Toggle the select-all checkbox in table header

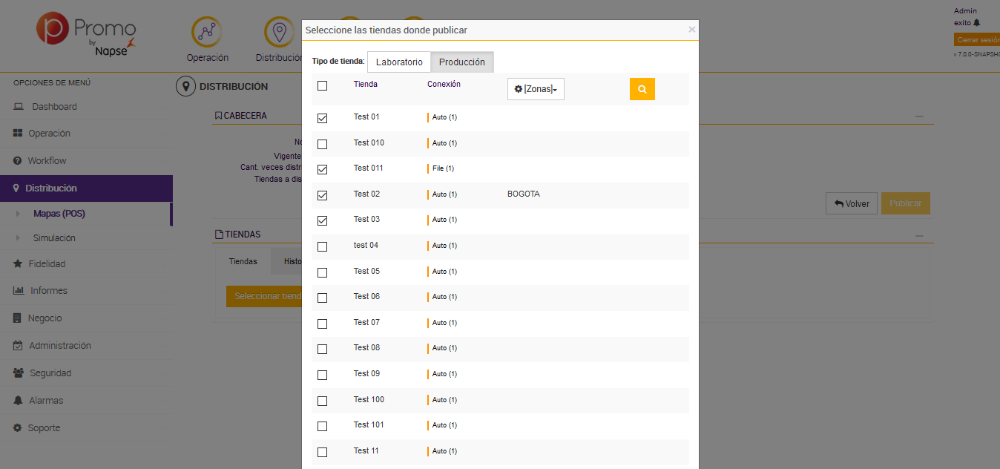(x=322, y=86)
